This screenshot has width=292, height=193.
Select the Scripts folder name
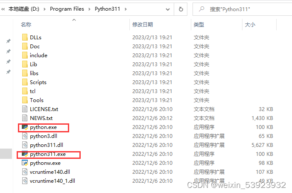(38, 82)
